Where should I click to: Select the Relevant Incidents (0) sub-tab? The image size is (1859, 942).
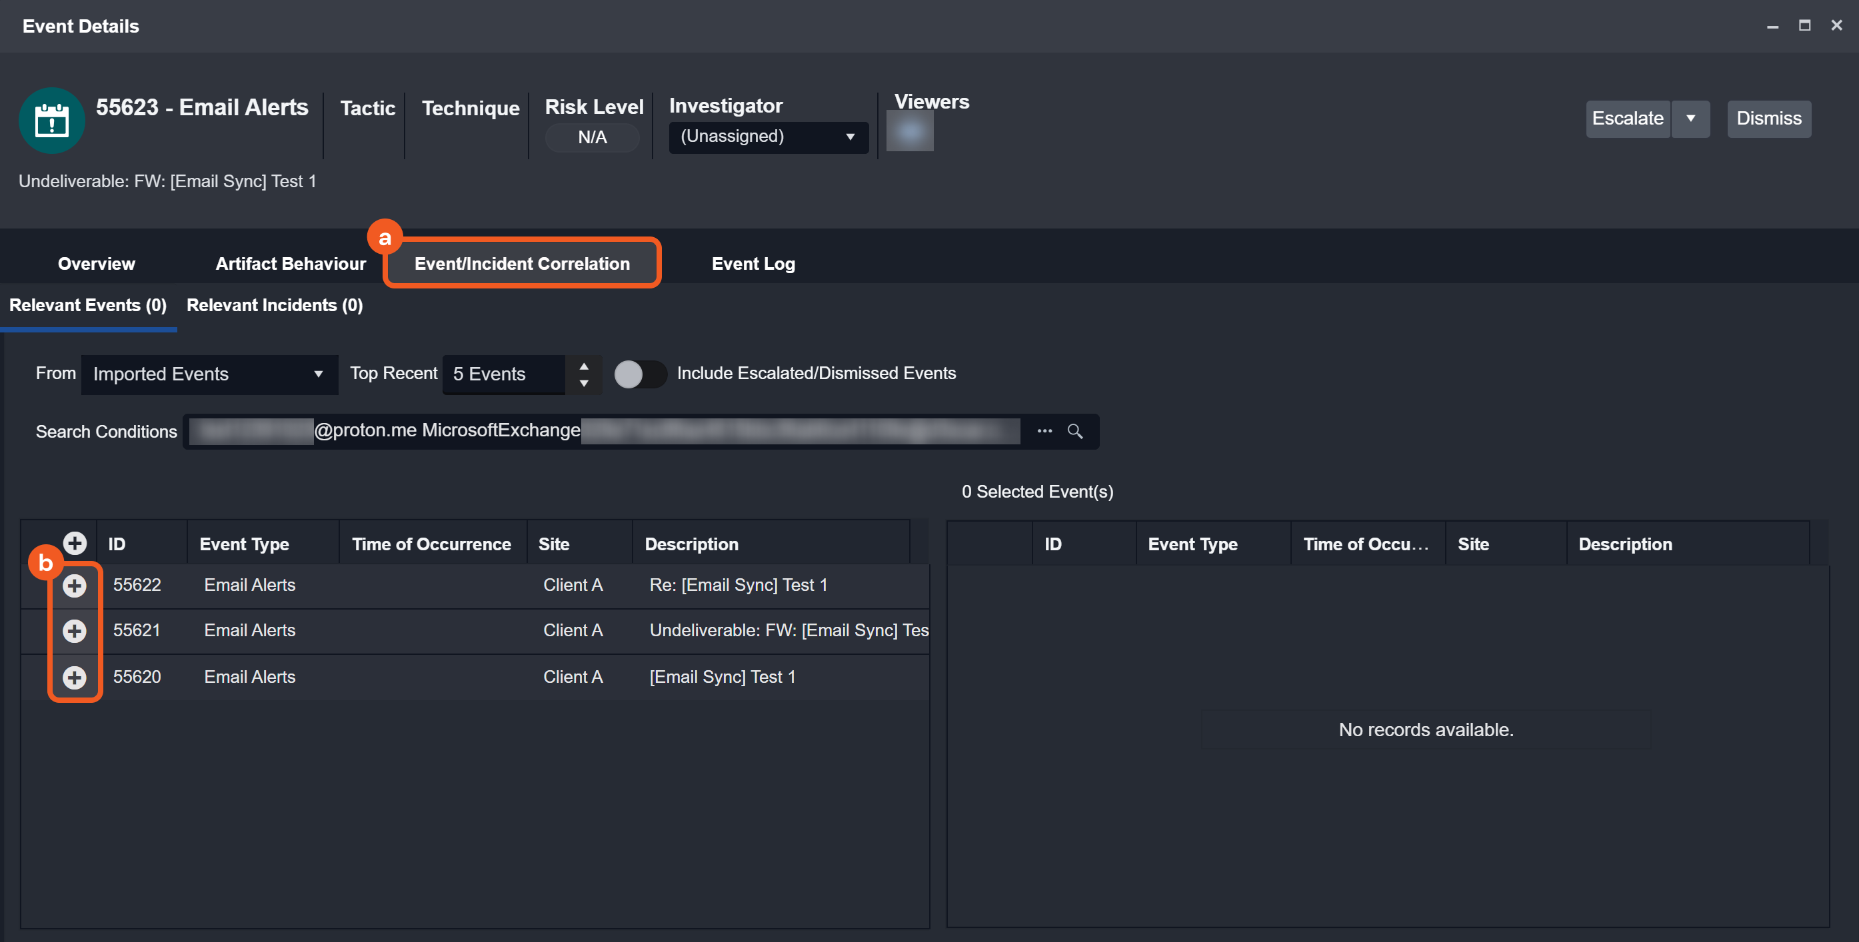274,305
